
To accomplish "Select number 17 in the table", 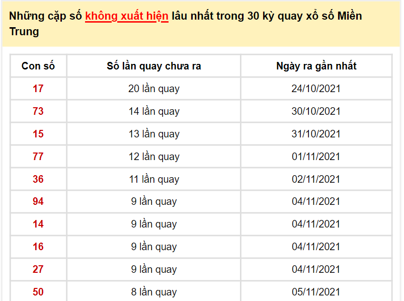I will click(38, 89).
